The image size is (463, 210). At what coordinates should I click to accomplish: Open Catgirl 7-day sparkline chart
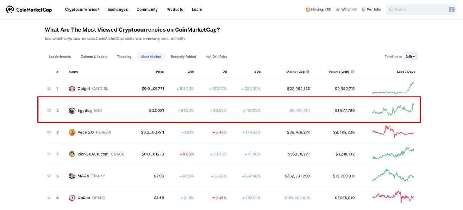tap(393, 88)
